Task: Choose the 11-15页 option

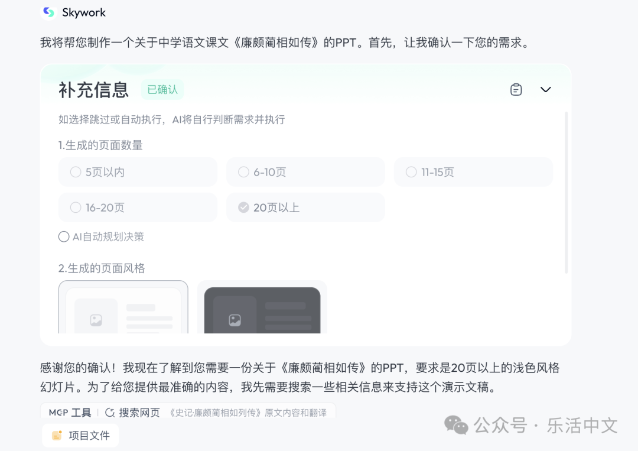Action: 473,172
